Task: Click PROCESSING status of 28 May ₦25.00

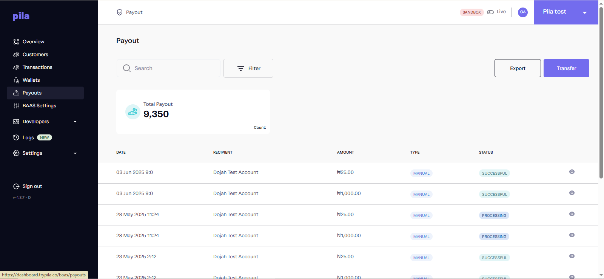Action: 494,215
